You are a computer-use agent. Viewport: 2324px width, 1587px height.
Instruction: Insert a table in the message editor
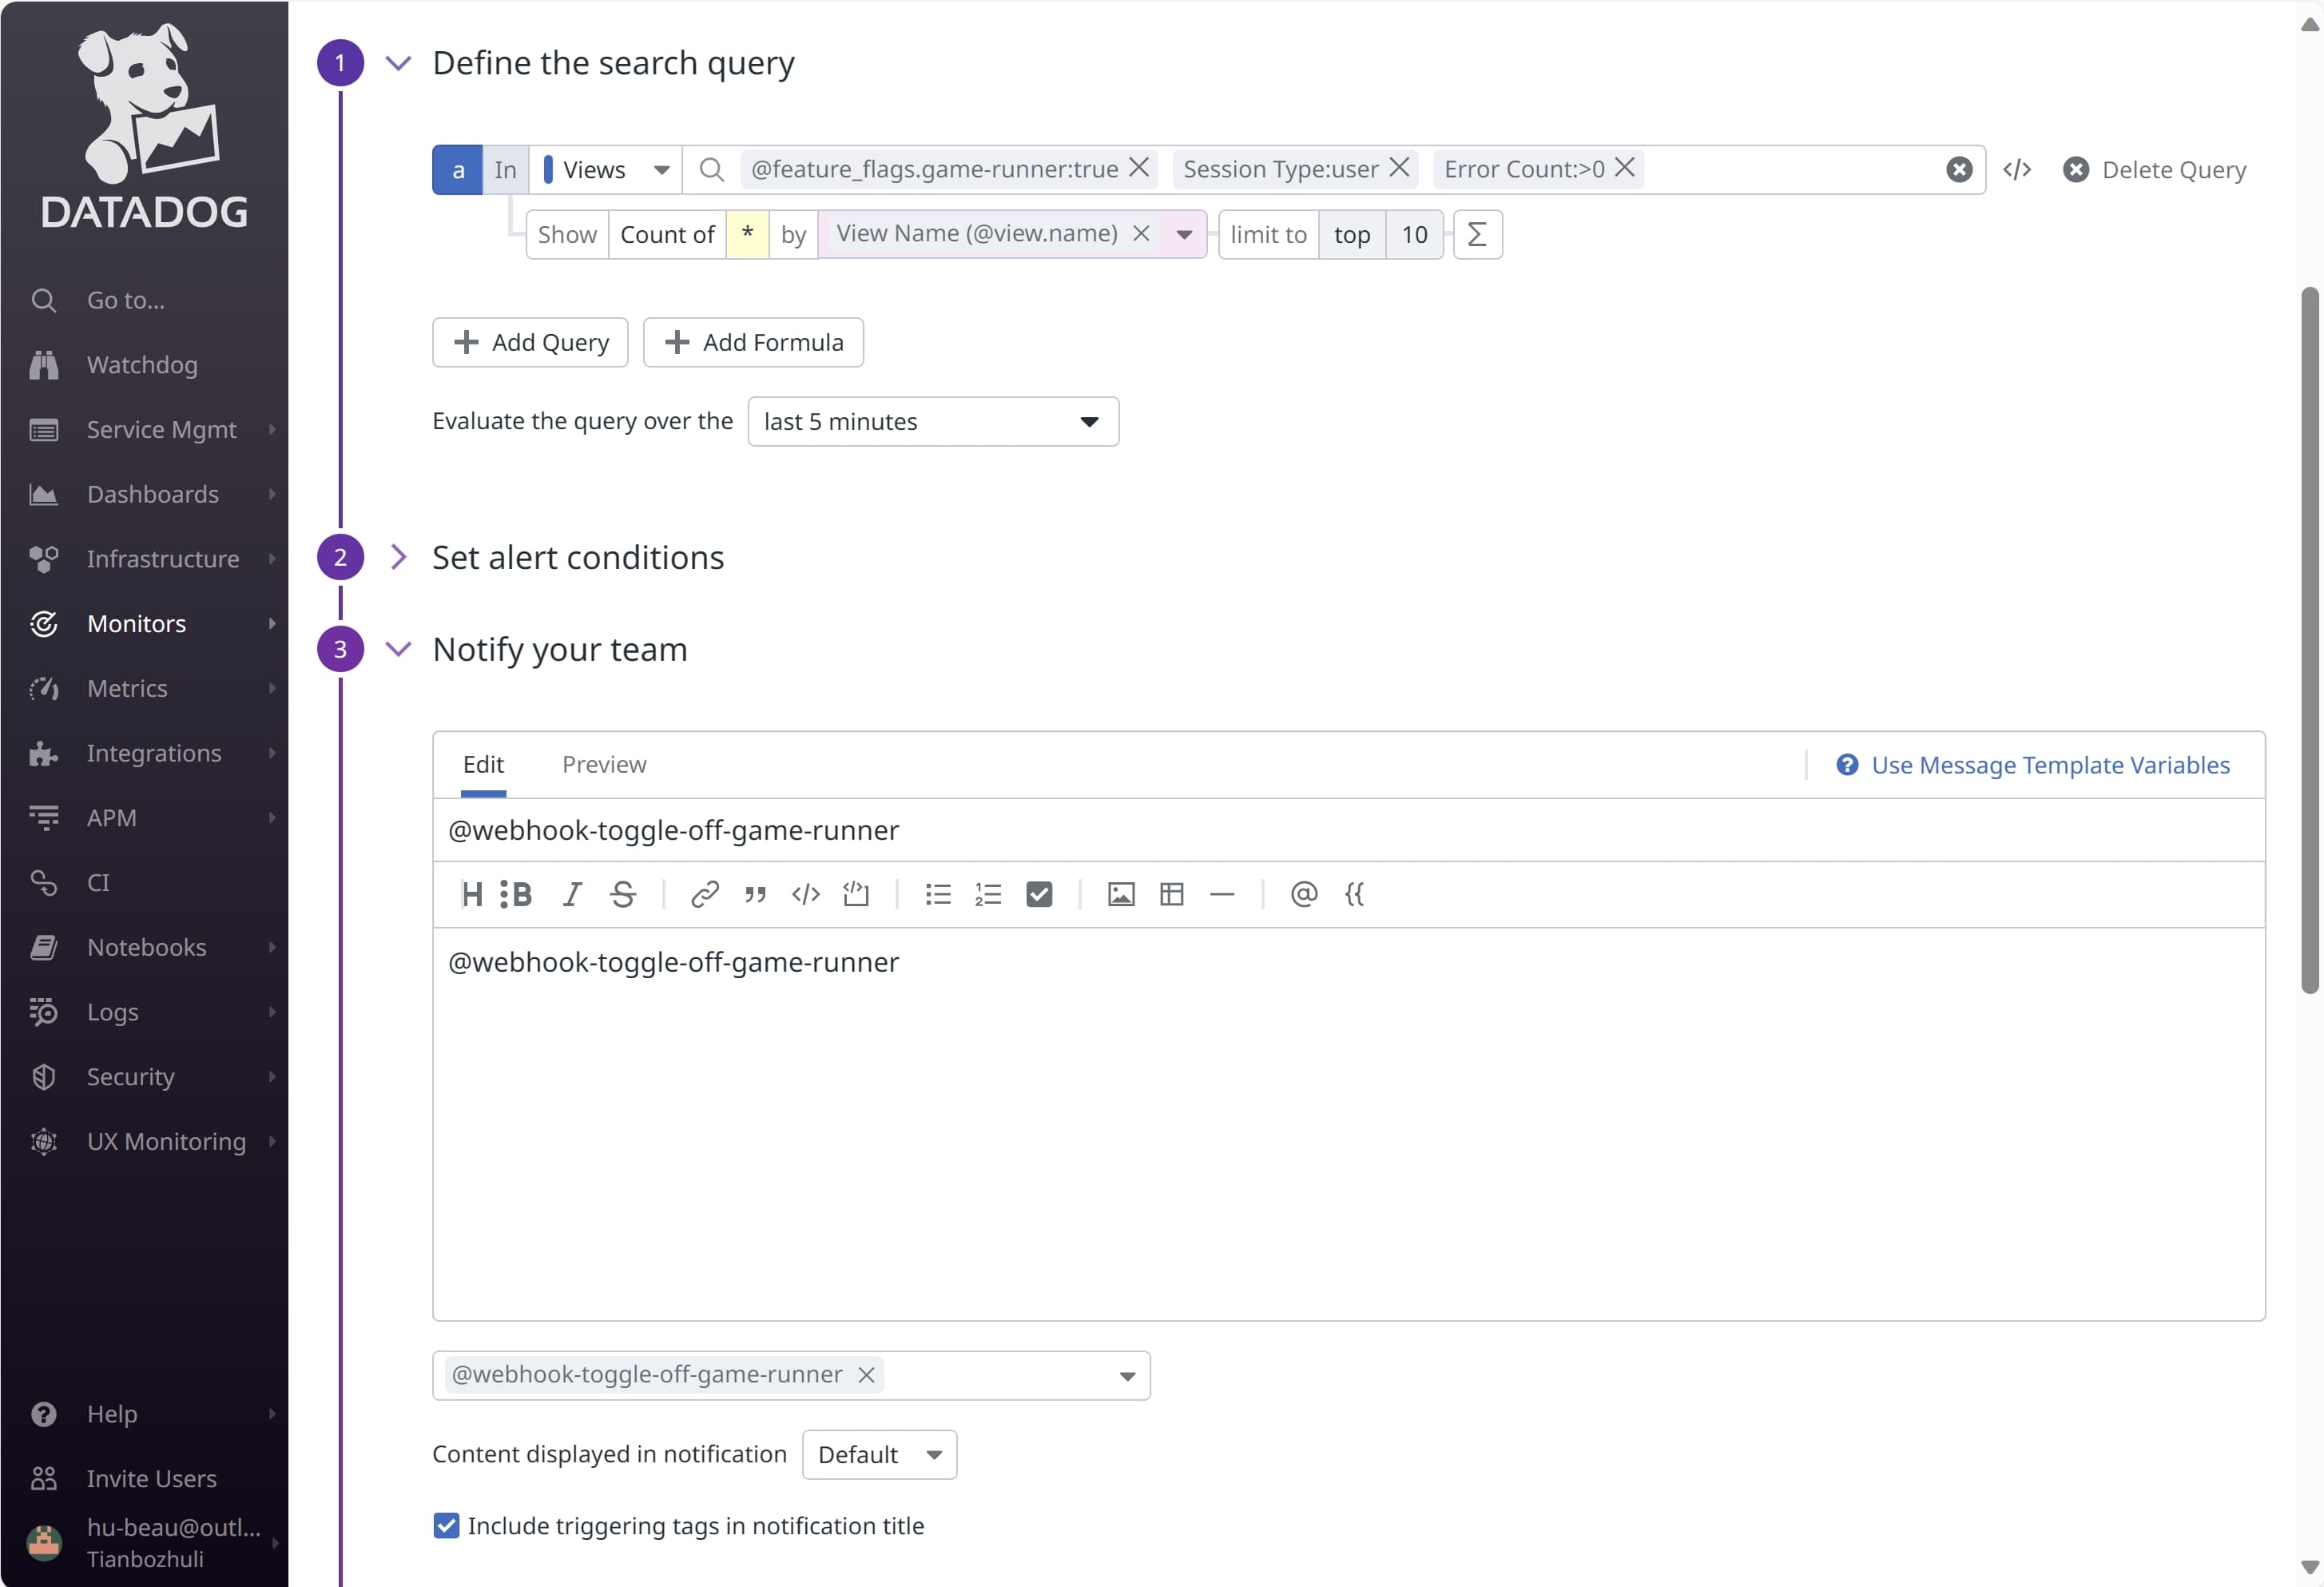tap(1171, 894)
